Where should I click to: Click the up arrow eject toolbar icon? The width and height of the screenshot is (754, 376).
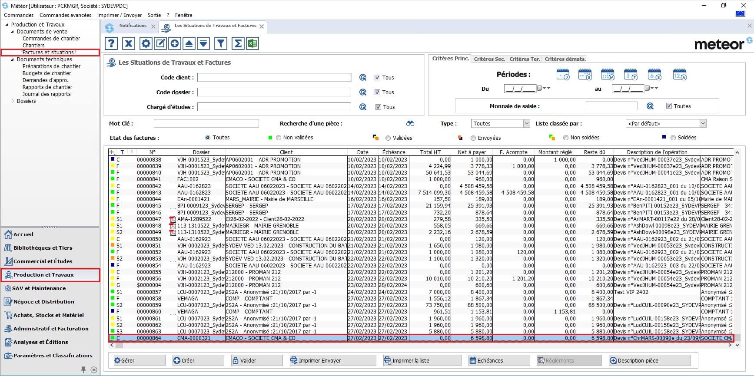click(x=189, y=43)
